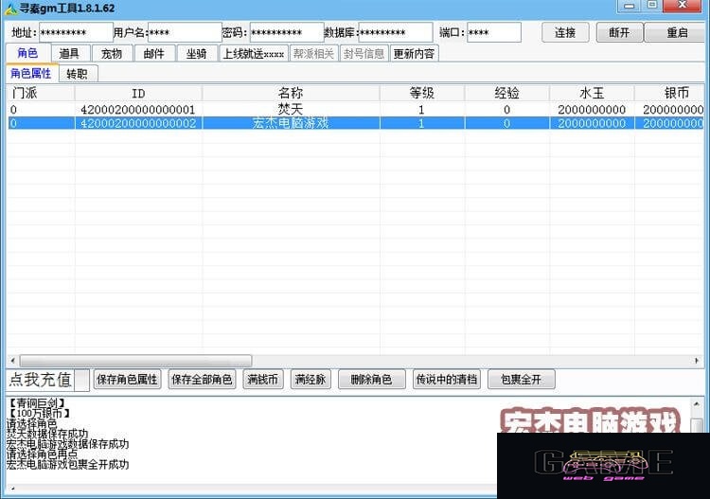The height and width of the screenshot is (499, 710).
Task: Click the 连接 connect button
Action: coord(565,32)
